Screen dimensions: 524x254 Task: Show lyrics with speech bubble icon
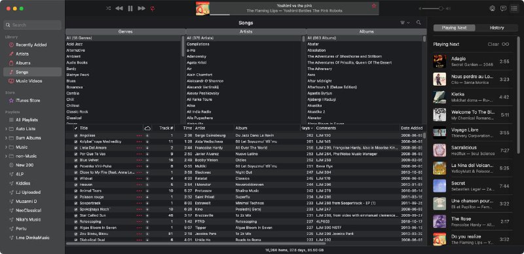[503, 9]
